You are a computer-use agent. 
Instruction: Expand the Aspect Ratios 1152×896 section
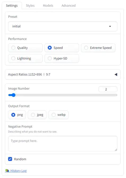(x=63, y=74)
